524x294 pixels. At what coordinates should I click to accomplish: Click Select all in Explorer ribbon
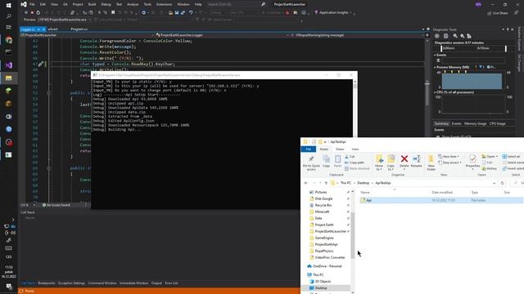coord(511,157)
